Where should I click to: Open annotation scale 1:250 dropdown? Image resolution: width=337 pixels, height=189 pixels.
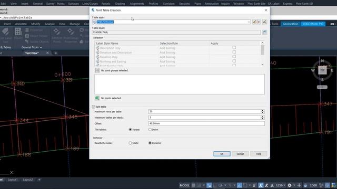coord(281,185)
